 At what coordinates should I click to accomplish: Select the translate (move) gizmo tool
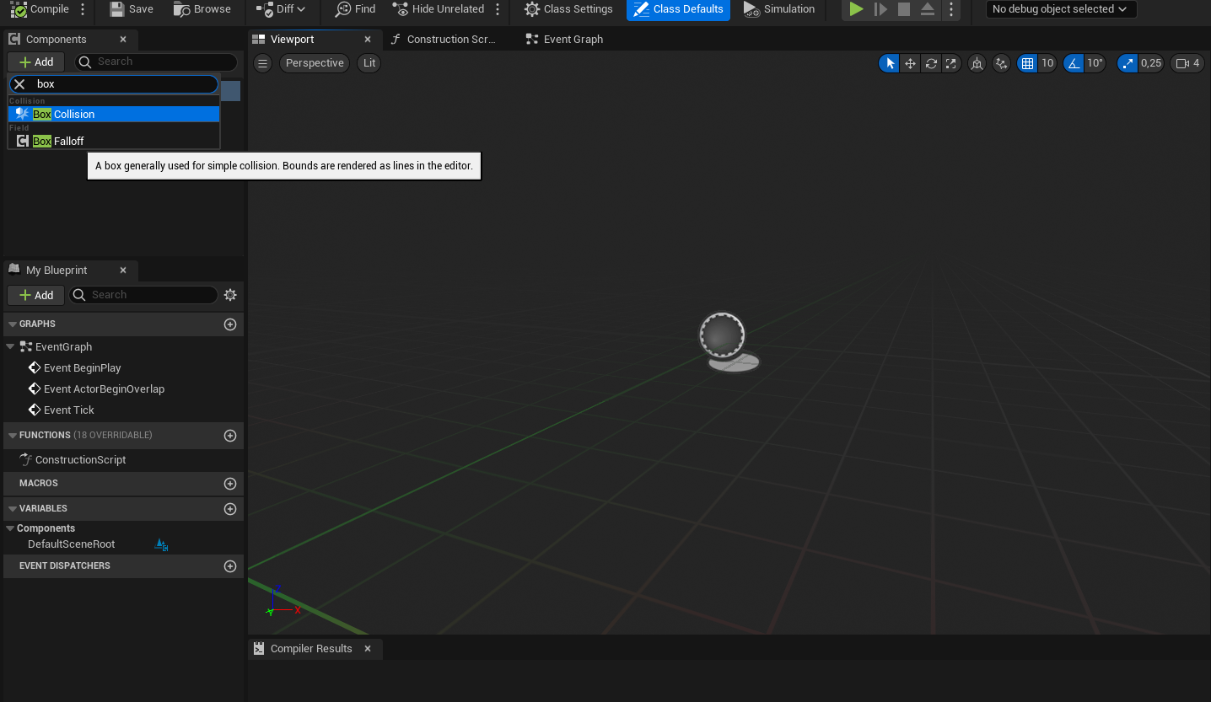click(x=910, y=63)
